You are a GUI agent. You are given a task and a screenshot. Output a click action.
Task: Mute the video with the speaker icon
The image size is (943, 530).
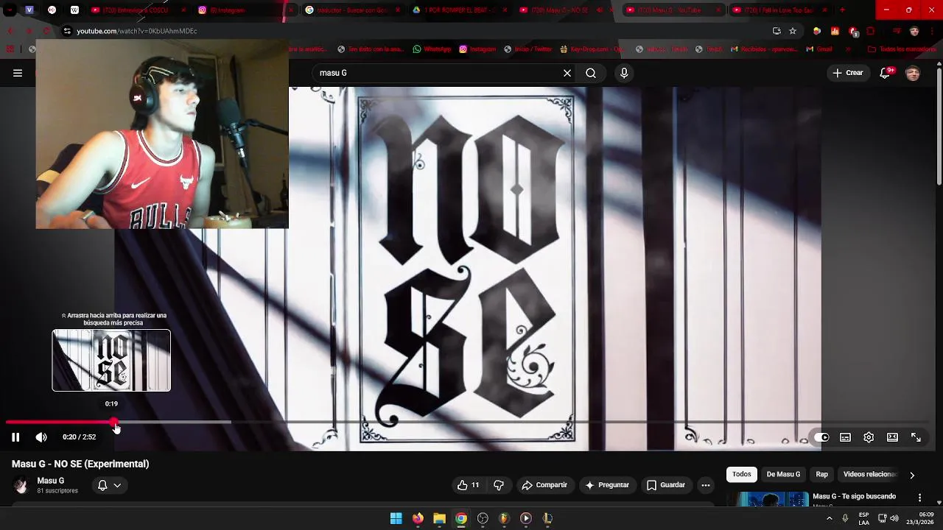tap(41, 437)
